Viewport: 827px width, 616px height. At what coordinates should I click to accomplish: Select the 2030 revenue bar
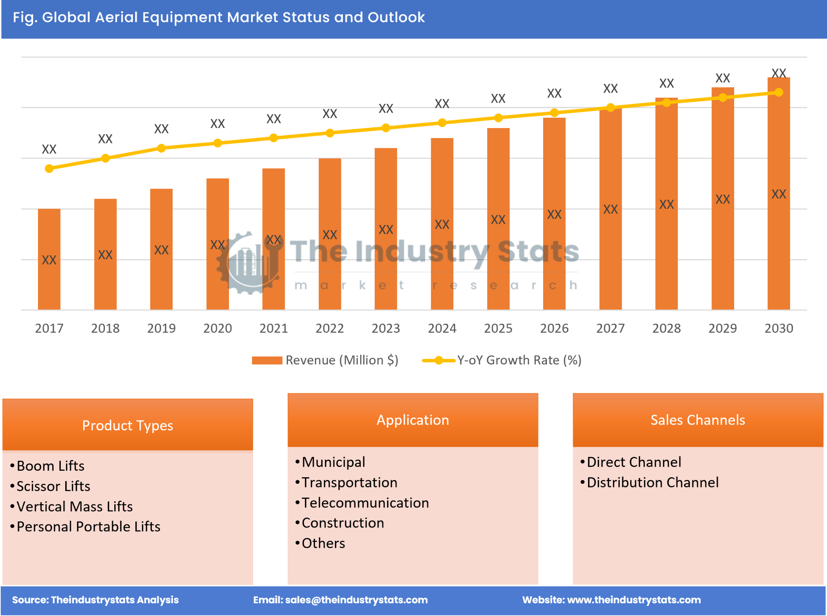pyautogui.click(x=779, y=194)
